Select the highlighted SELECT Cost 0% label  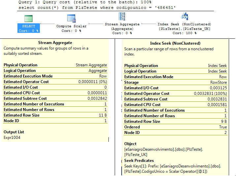click(x=29, y=28)
